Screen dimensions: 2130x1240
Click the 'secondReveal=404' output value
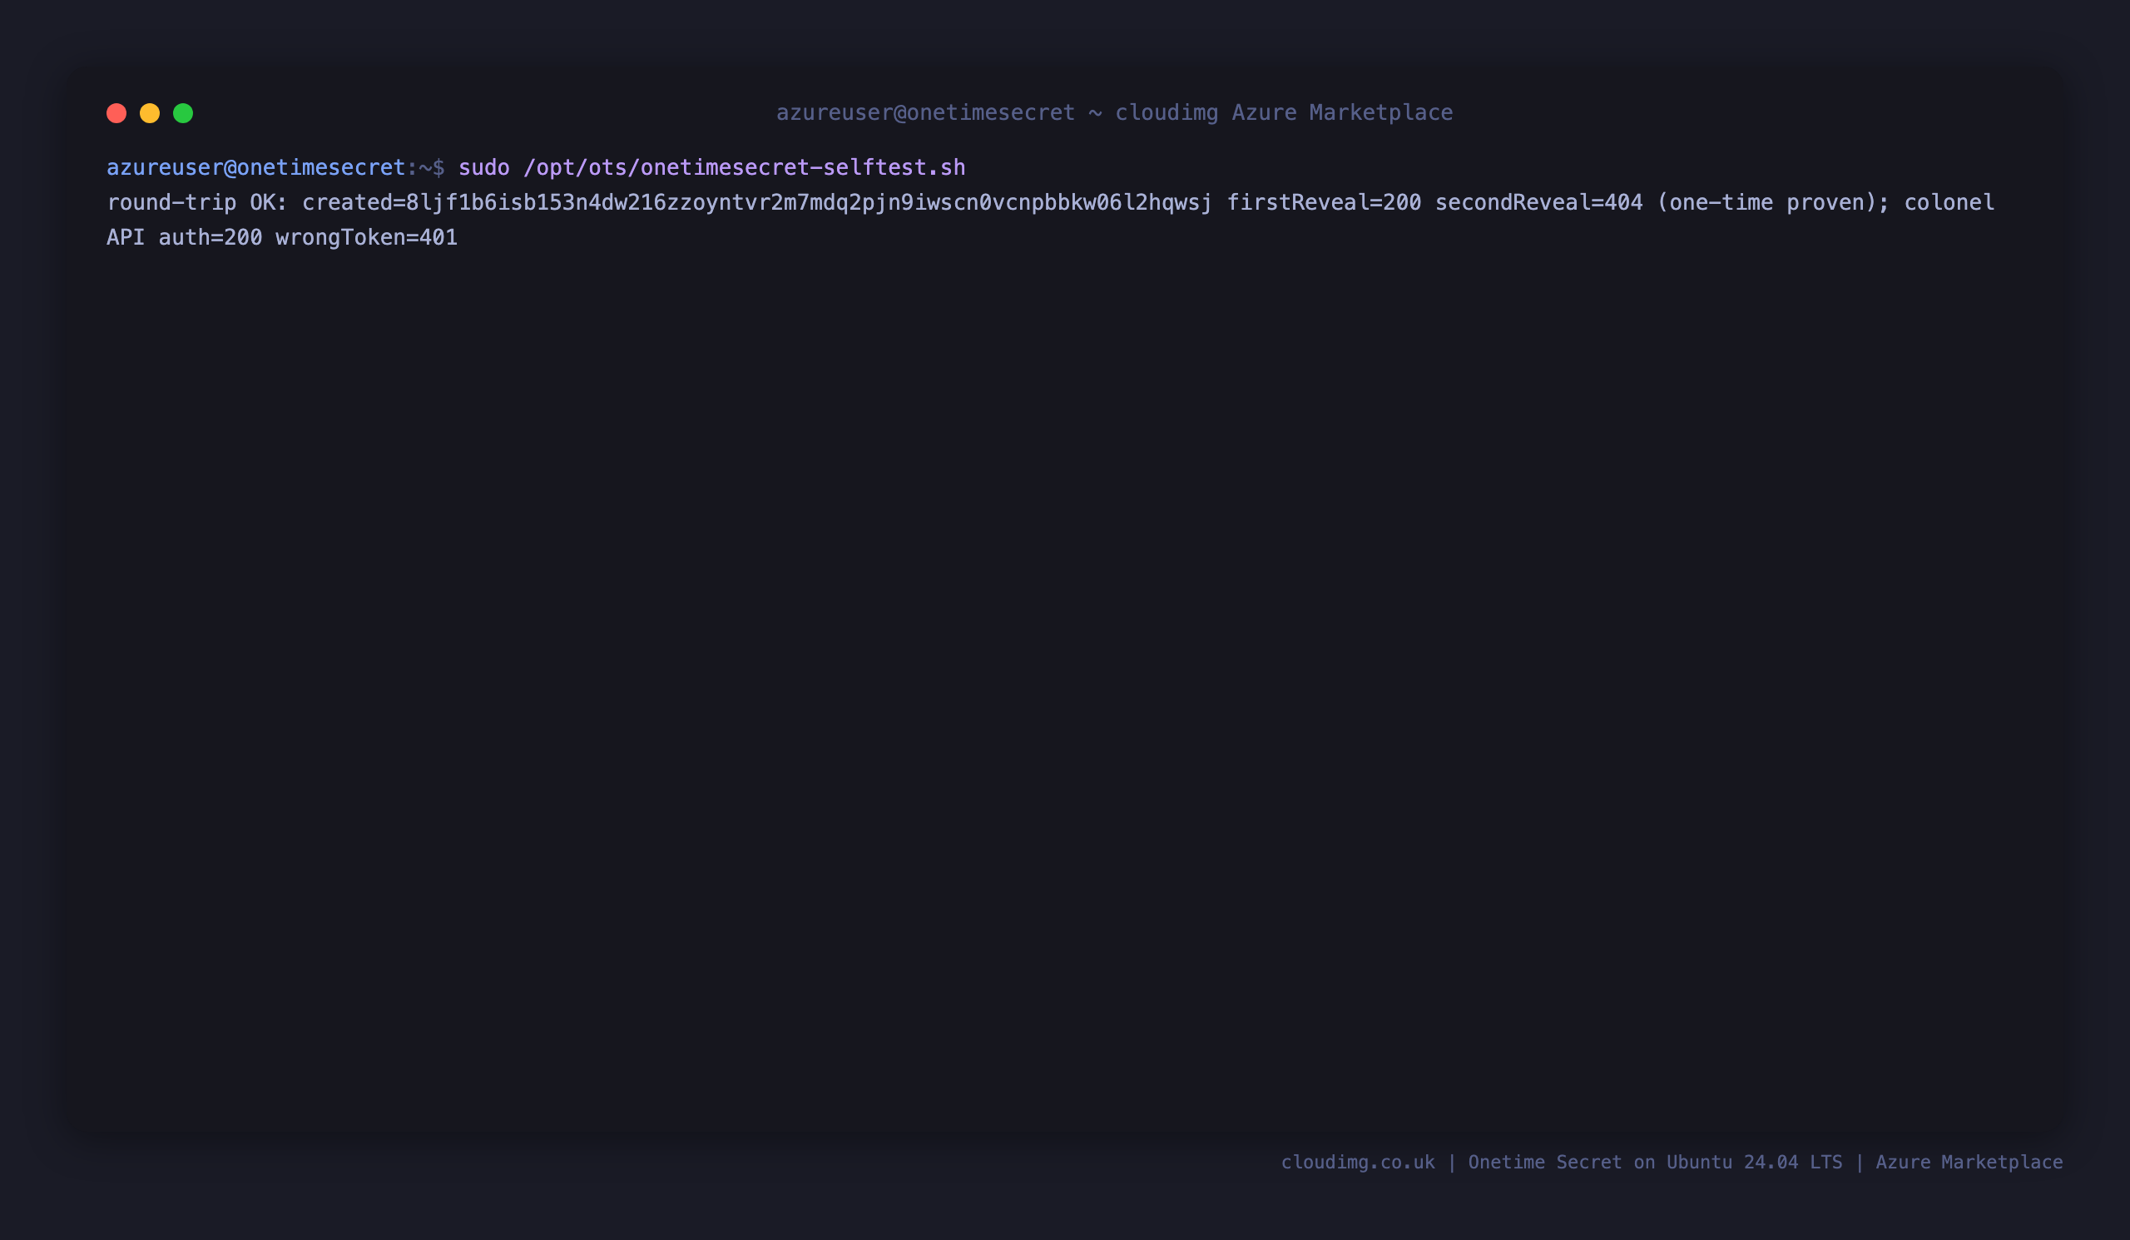[x=1539, y=203]
